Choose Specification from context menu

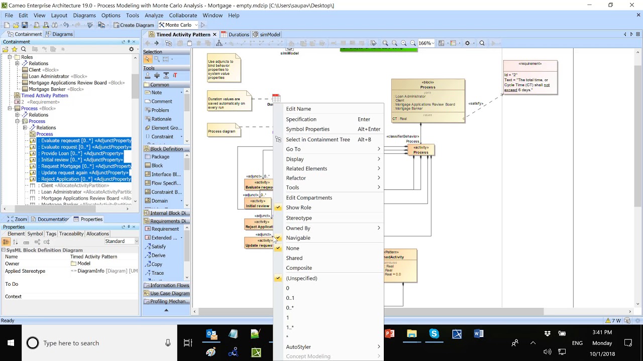(x=329, y=119)
